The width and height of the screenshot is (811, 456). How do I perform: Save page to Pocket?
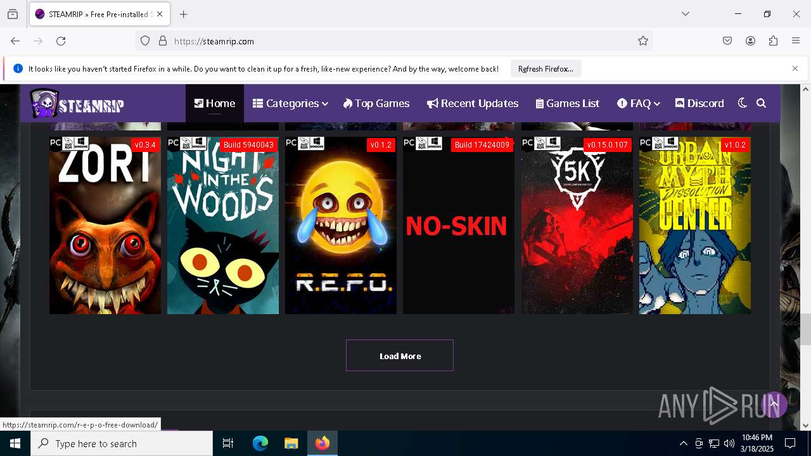point(727,41)
